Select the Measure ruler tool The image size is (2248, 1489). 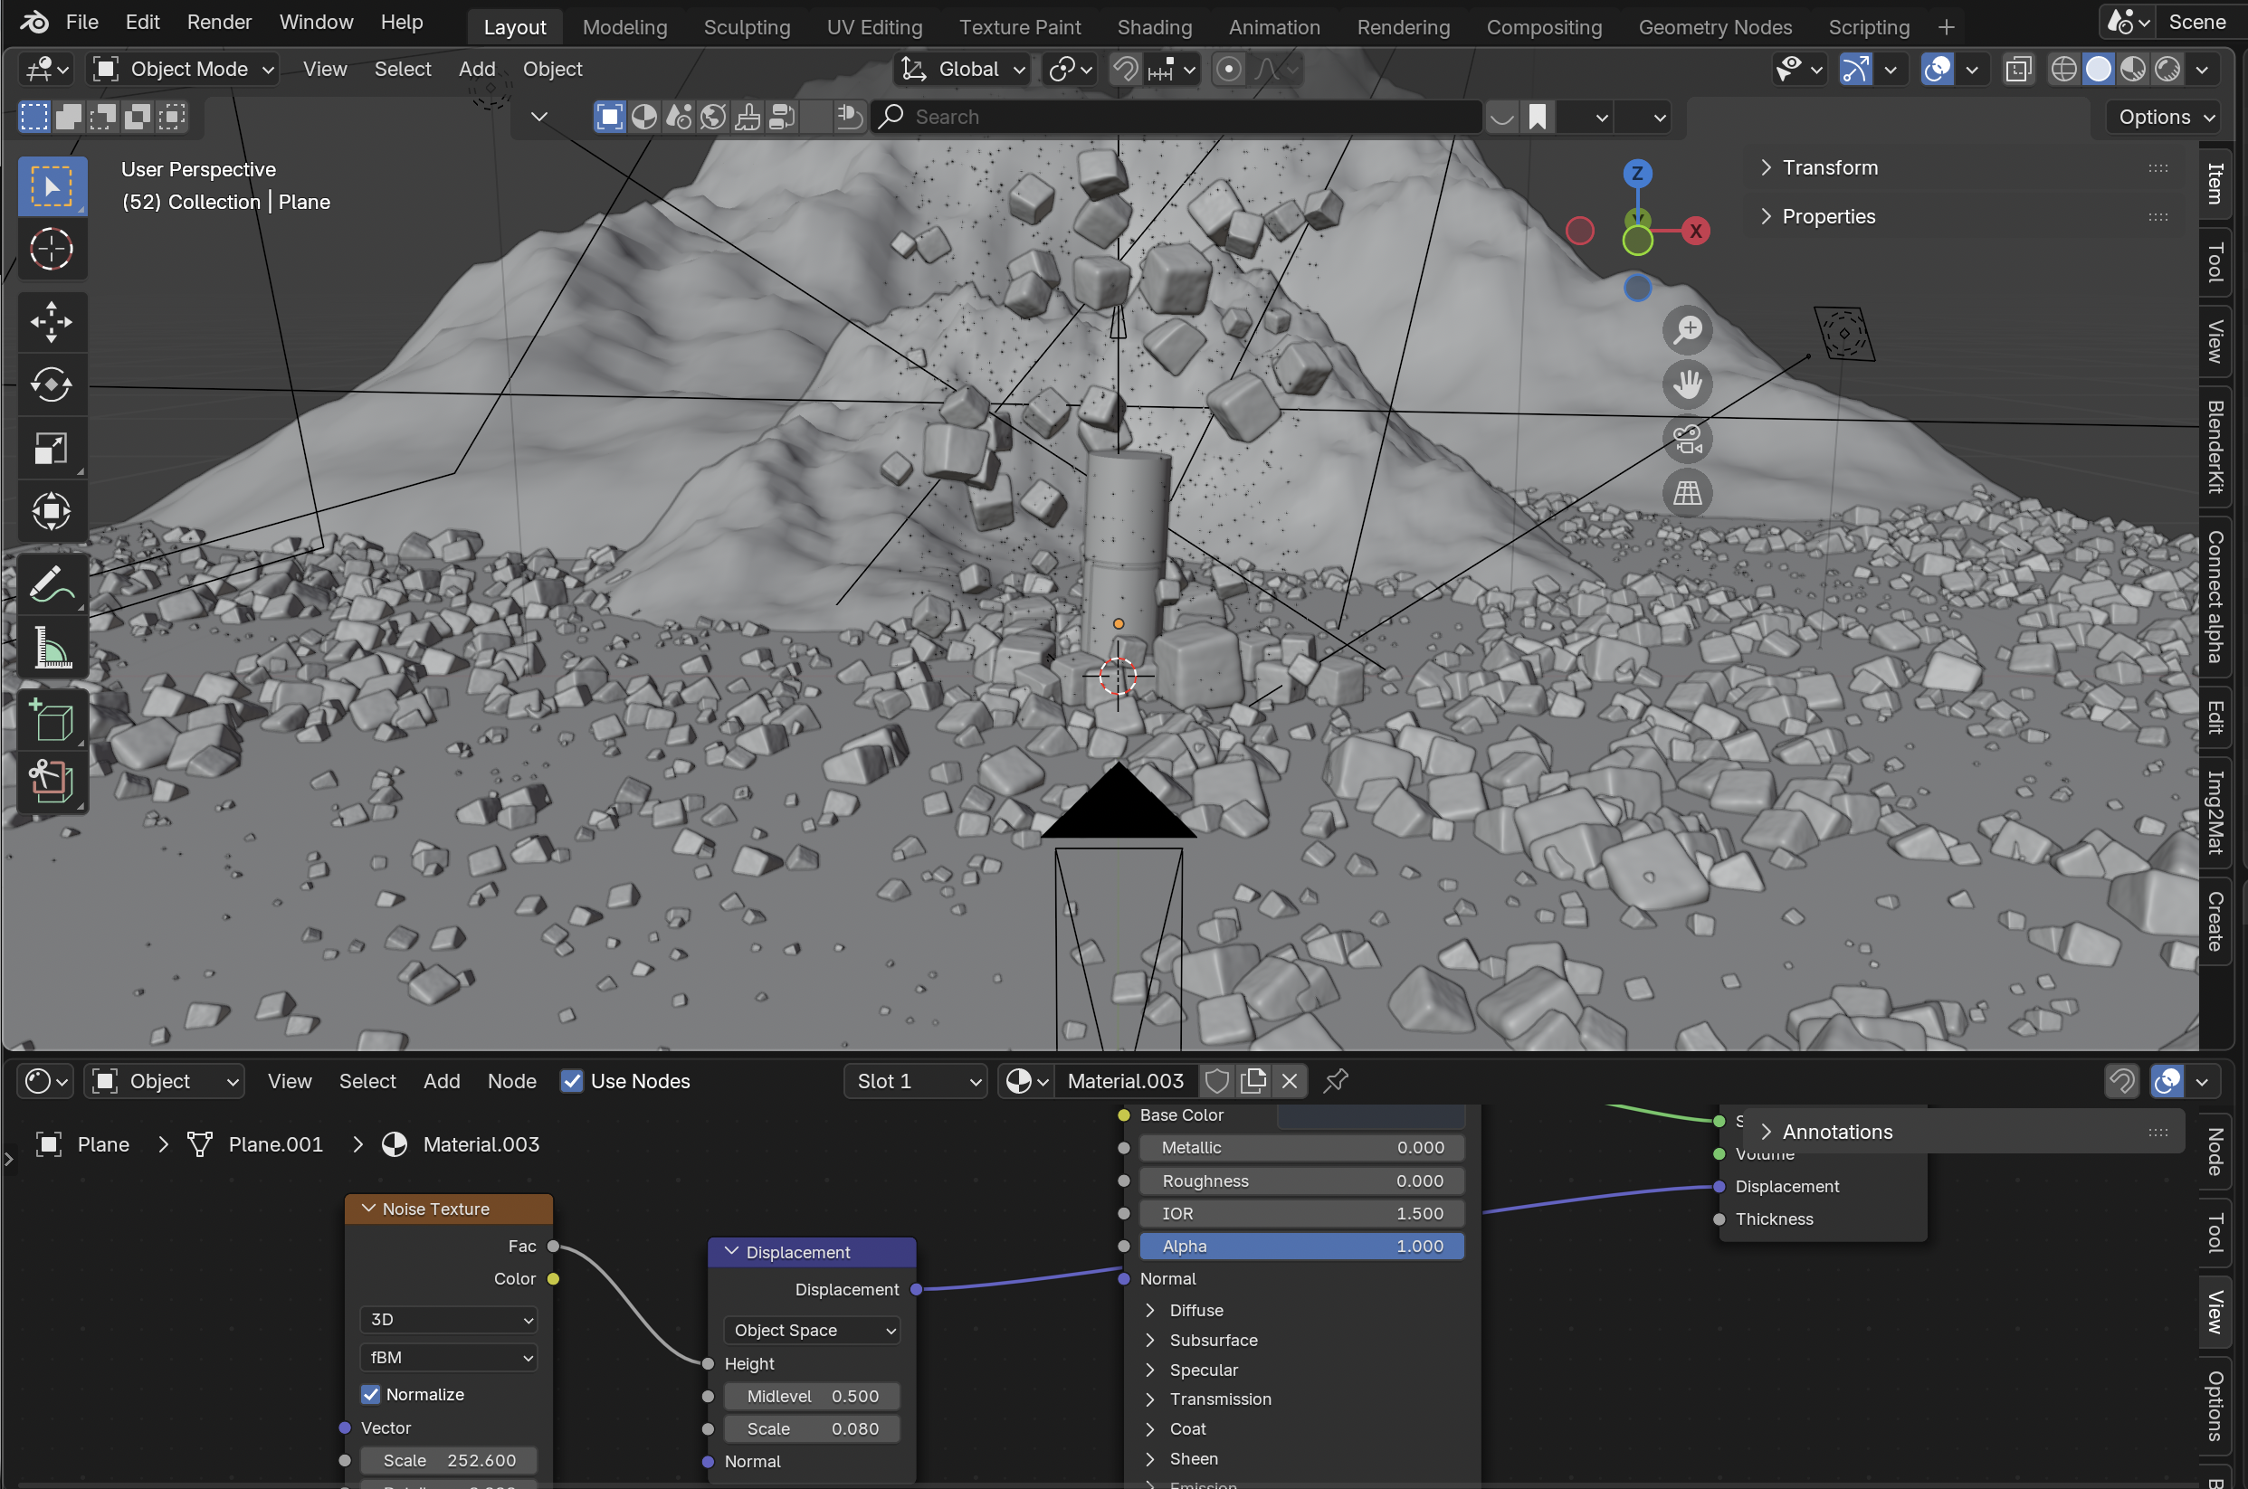tap(52, 648)
